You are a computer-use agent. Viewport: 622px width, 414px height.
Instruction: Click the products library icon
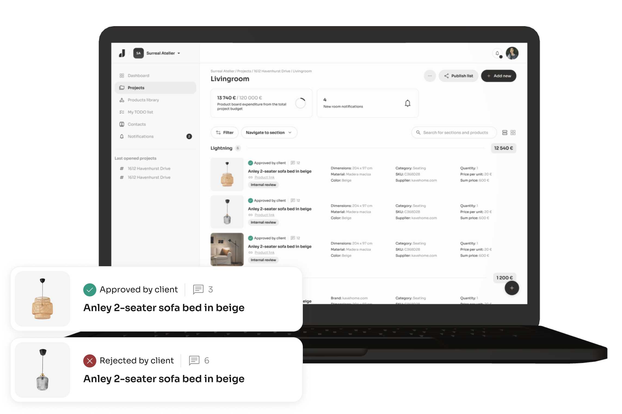[x=122, y=100]
